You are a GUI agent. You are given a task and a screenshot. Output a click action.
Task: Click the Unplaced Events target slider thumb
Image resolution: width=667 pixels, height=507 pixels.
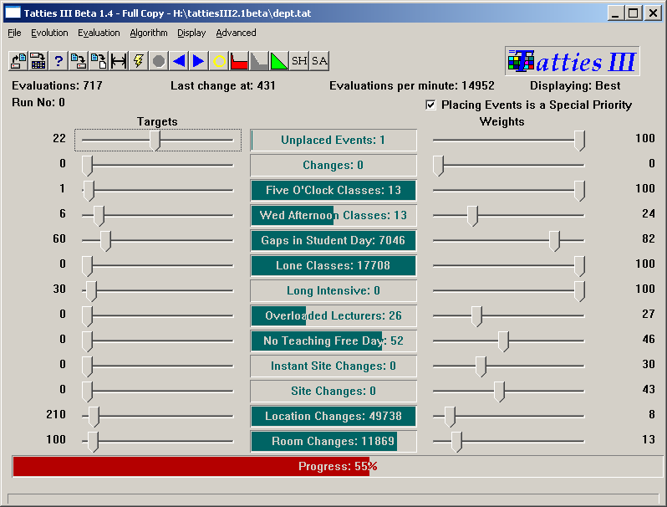click(155, 140)
